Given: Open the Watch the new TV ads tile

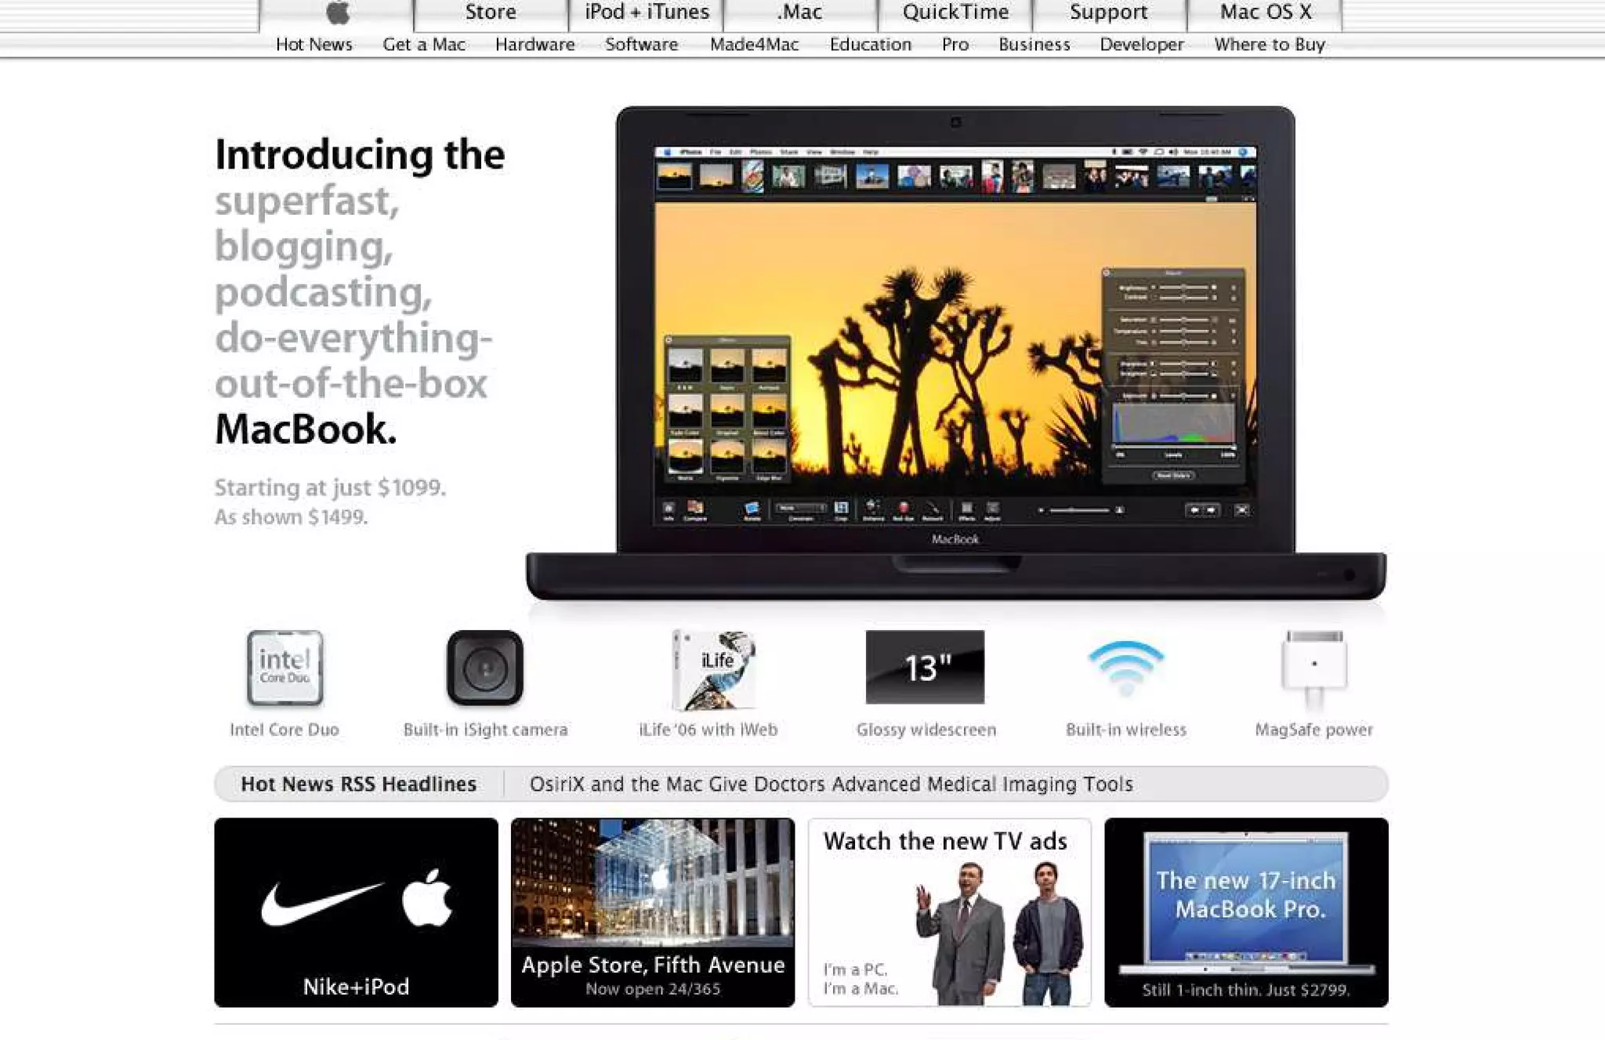Looking at the screenshot, I should (x=949, y=912).
